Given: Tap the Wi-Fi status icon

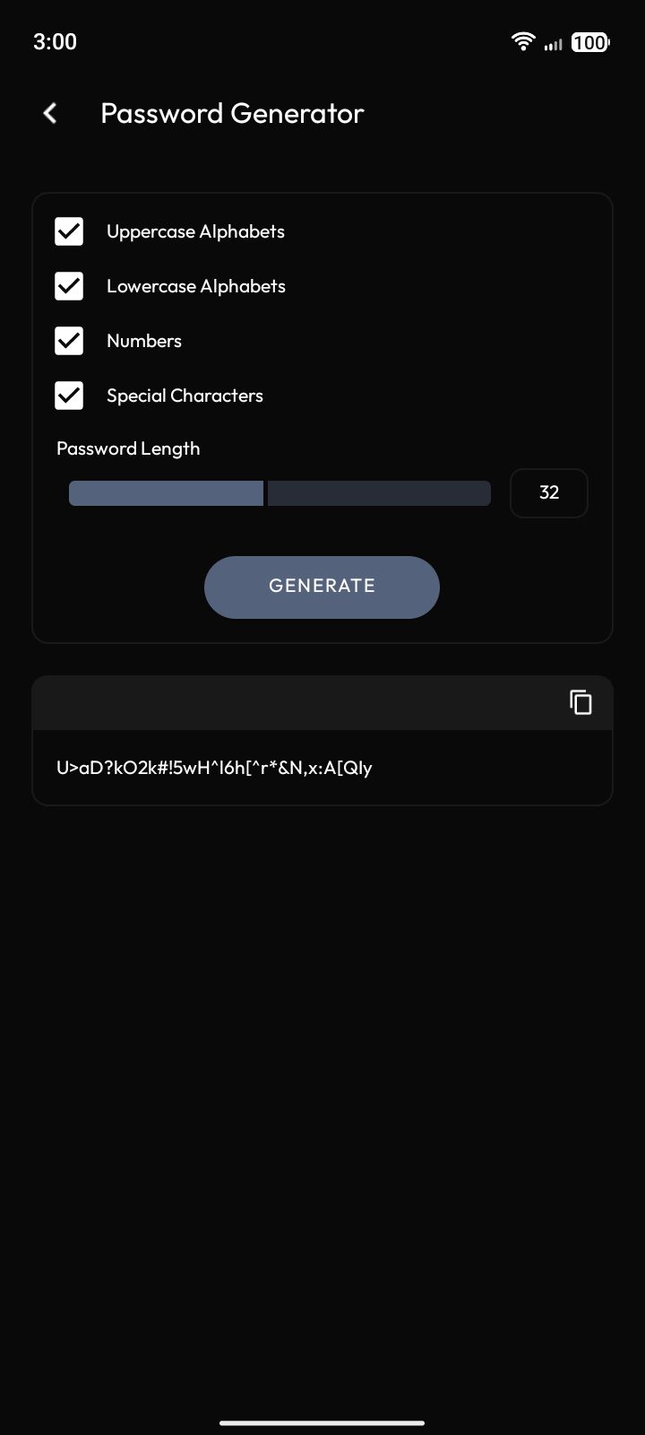Looking at the screenshot, I should point(523,41).
